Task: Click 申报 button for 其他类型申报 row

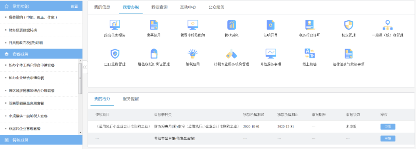Action: pyautogui.click(x=388, y=138)
